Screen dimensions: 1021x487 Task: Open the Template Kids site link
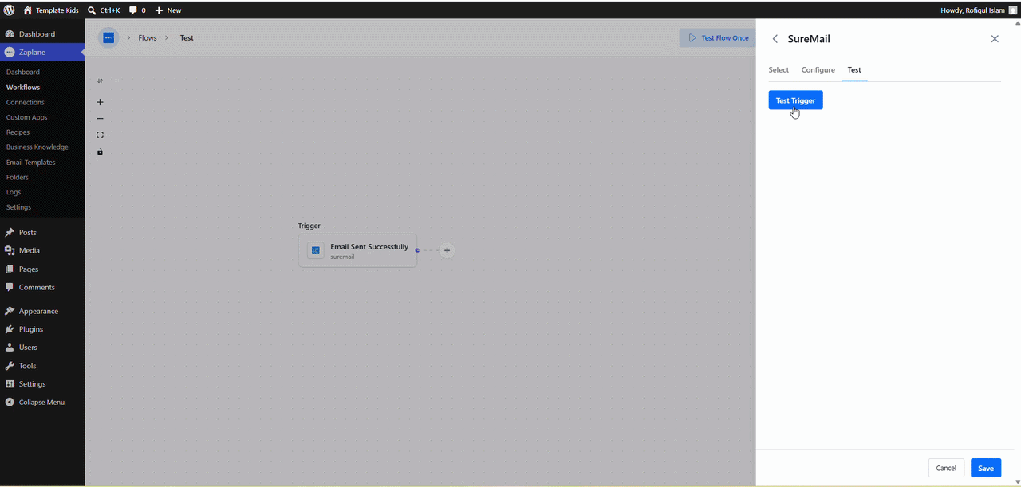tap(50, 10)
